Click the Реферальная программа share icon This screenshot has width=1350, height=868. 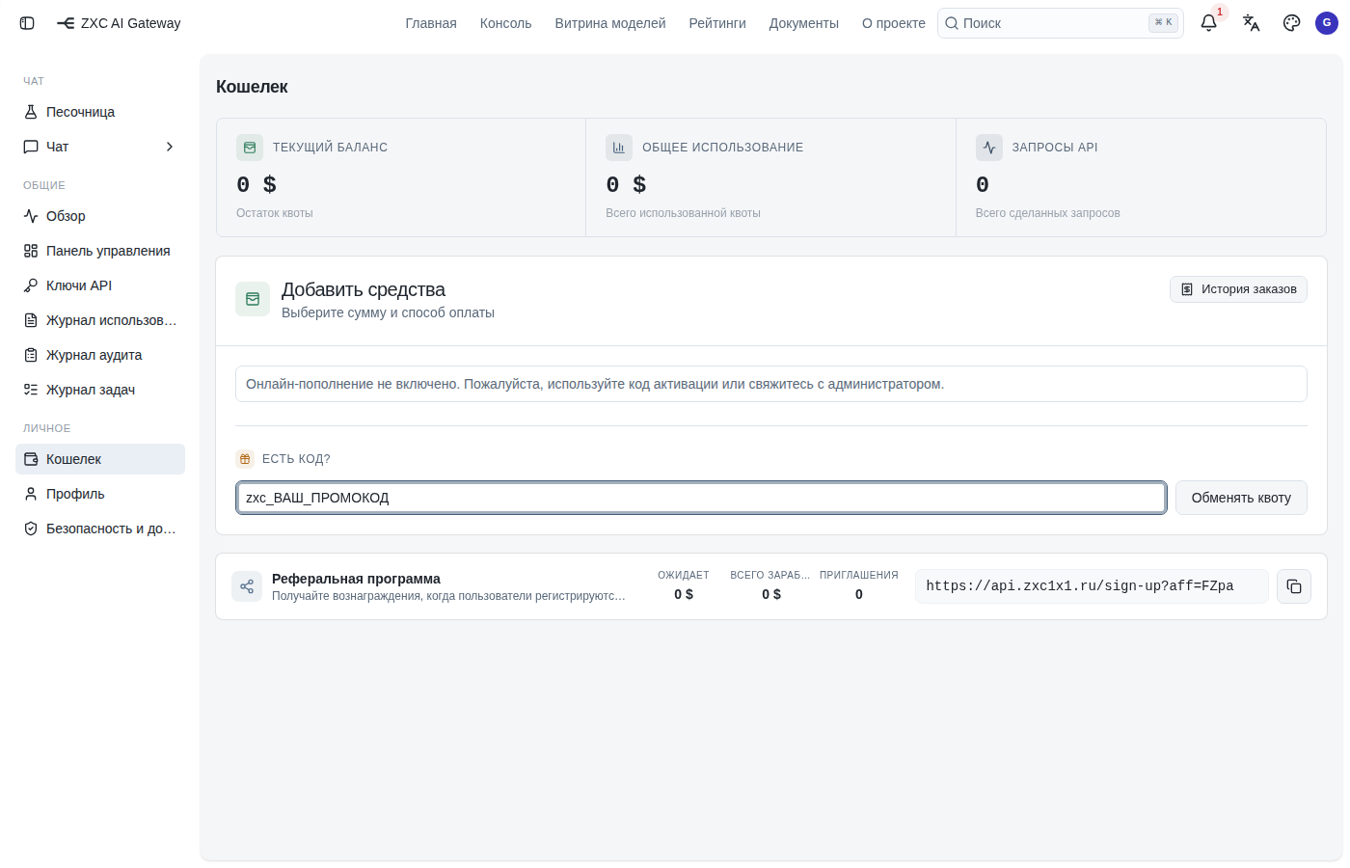point(247,586)
